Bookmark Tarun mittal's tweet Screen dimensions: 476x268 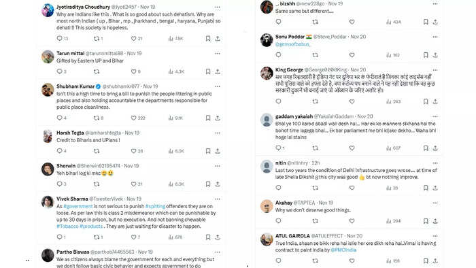click(x=208, y=71)
